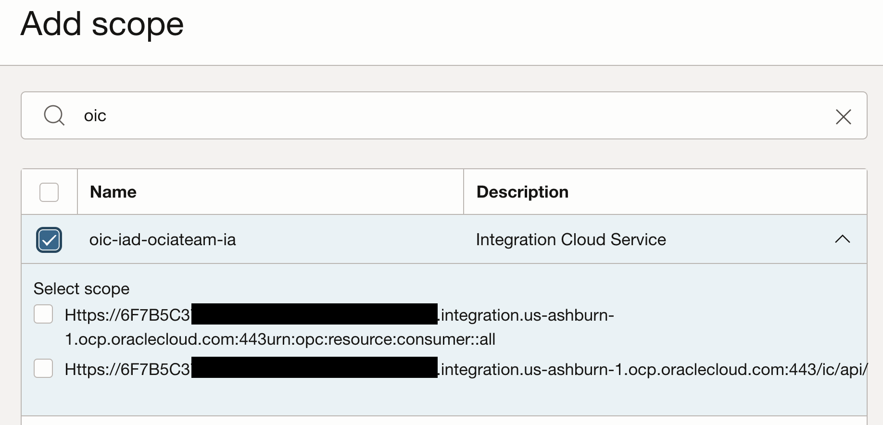Click divider between Name and Description columns
The width and height of the screenshot is (883, 425).
tap(464, 192)
